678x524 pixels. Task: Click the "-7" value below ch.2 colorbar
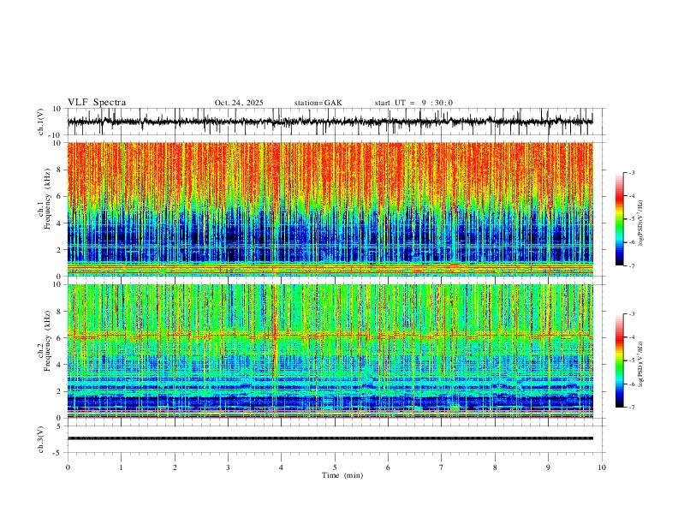point(632,408)
